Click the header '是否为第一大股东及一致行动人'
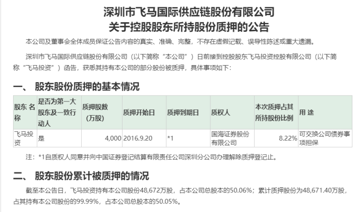364x212 pixels. pyautogui.click(x=59, y=113)
